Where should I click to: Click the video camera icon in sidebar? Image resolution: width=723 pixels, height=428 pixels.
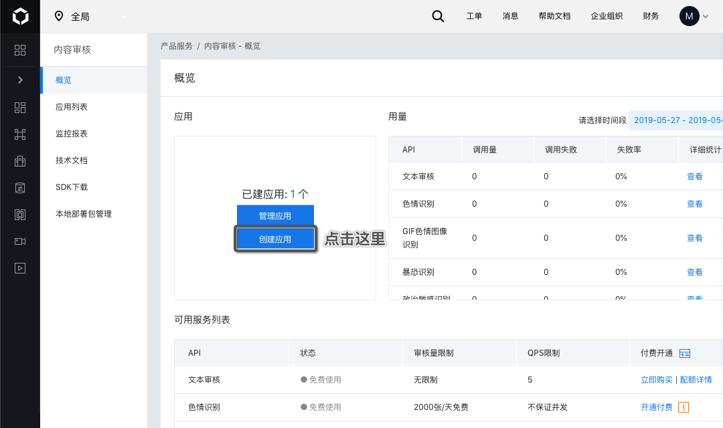pos(20,241)
